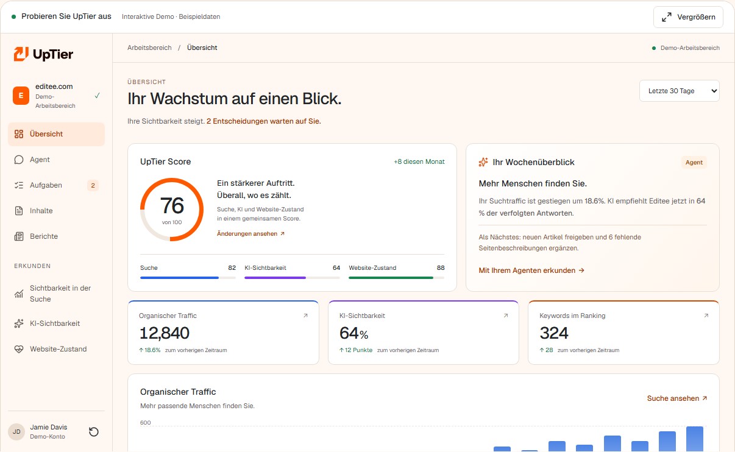Image resolution: width=735 pixels, height=452 pixels.
Task: Click the Demo-Arbeitsbereich status indicator
Action: point(686,48)
